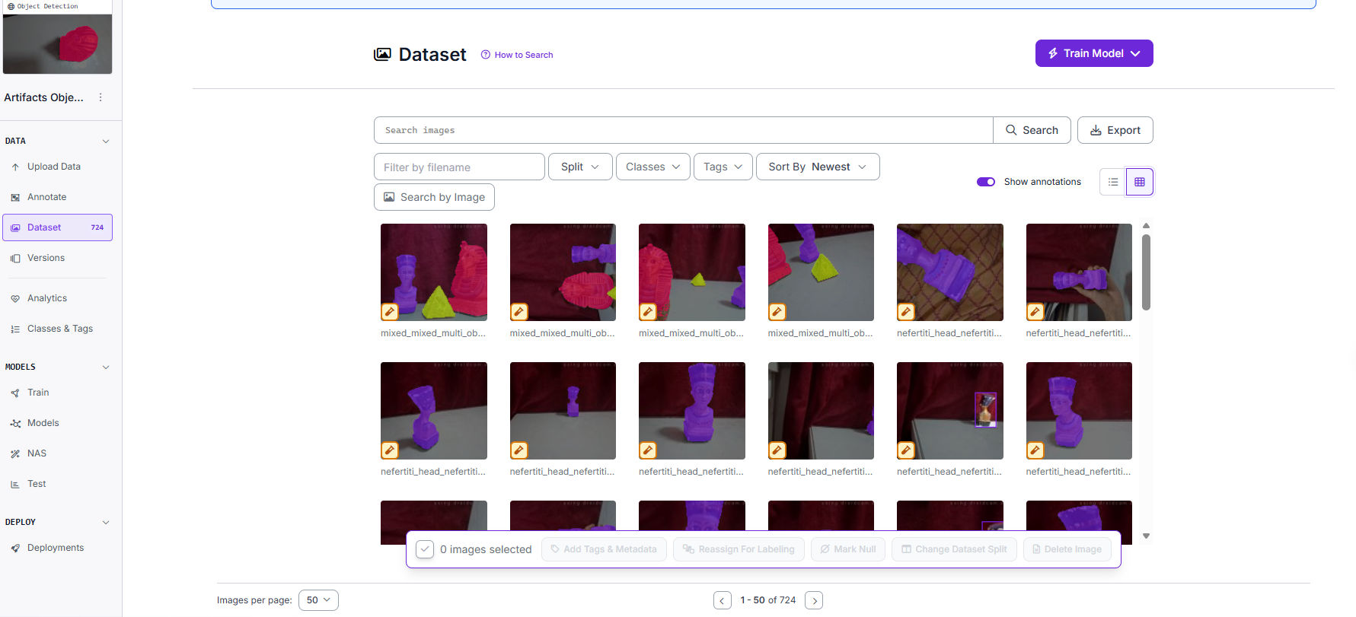Open Classes & Tags page

click(60, 329)
